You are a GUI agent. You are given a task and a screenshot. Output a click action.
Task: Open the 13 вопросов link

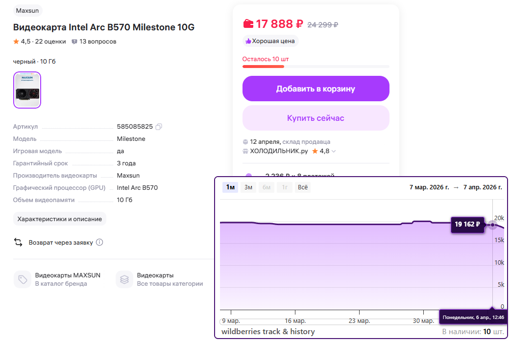(97, 42)
